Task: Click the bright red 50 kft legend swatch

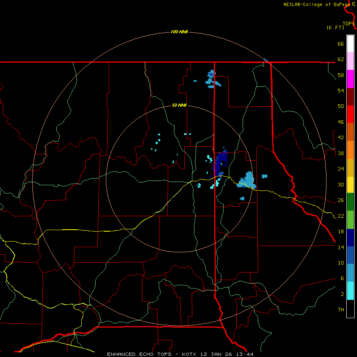Action: tap(350, 114)
